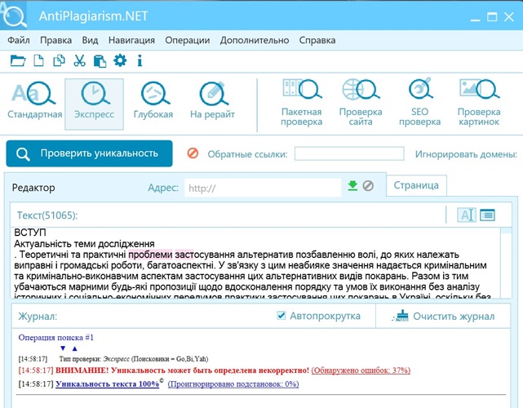The width and height of the screenshot is (523, 408).
Task: Click the Обратные ссылки input field
Action: click(x=349, y=153)
